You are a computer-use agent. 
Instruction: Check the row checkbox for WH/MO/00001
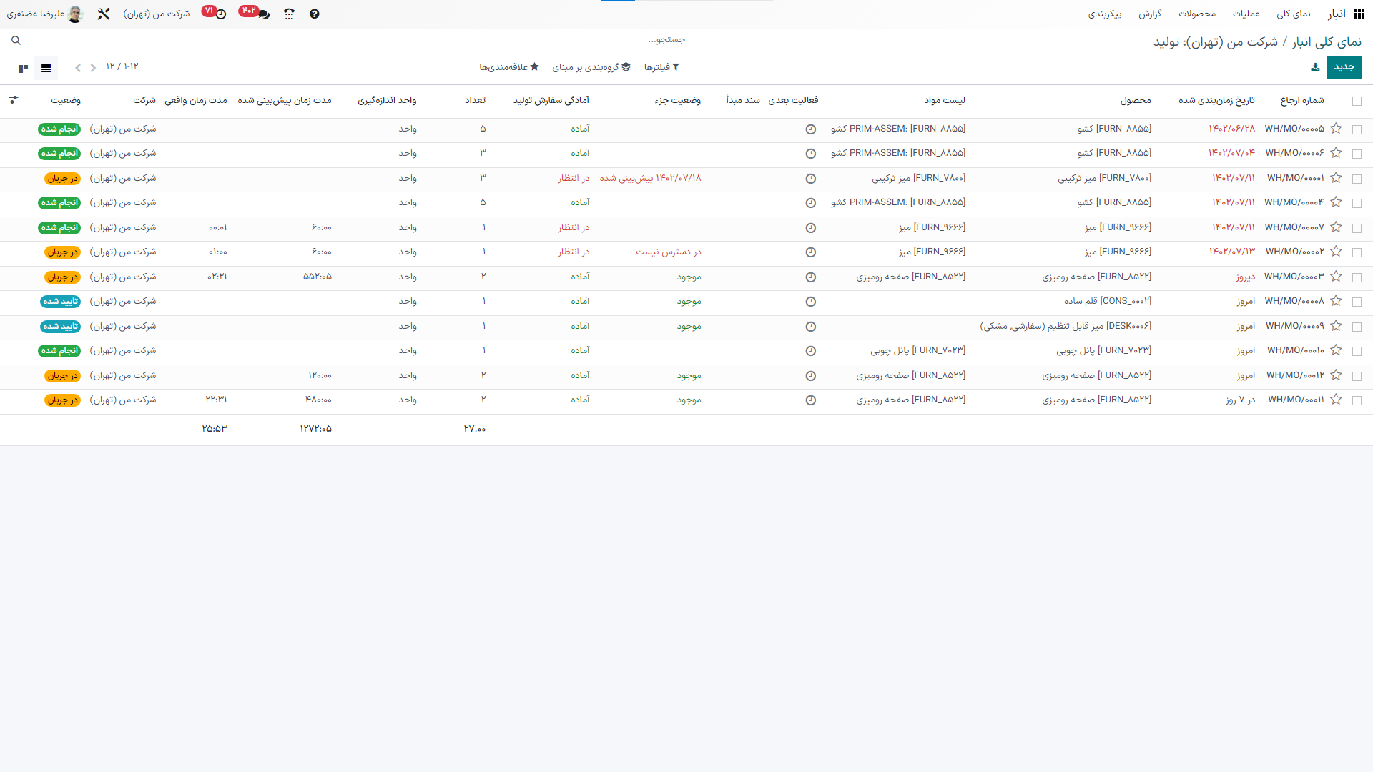tap(1357, 179)
